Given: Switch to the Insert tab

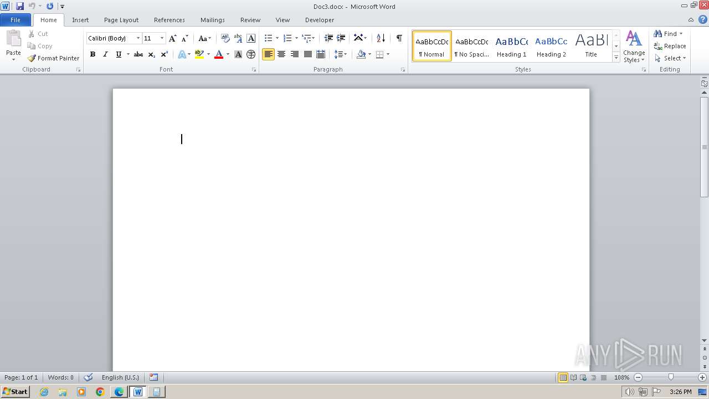Looking at the screenshot, I should (x=80, y=20).
